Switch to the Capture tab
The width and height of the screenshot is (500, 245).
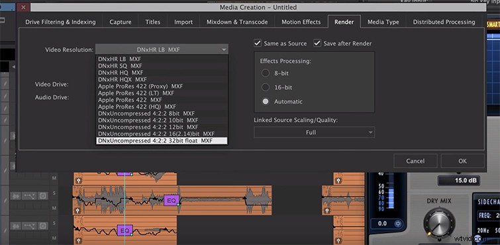121,22
